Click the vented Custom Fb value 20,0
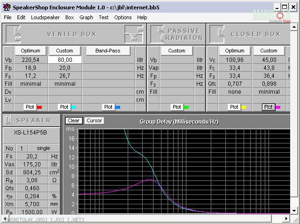The image size is (300, 224). (65, 68)
